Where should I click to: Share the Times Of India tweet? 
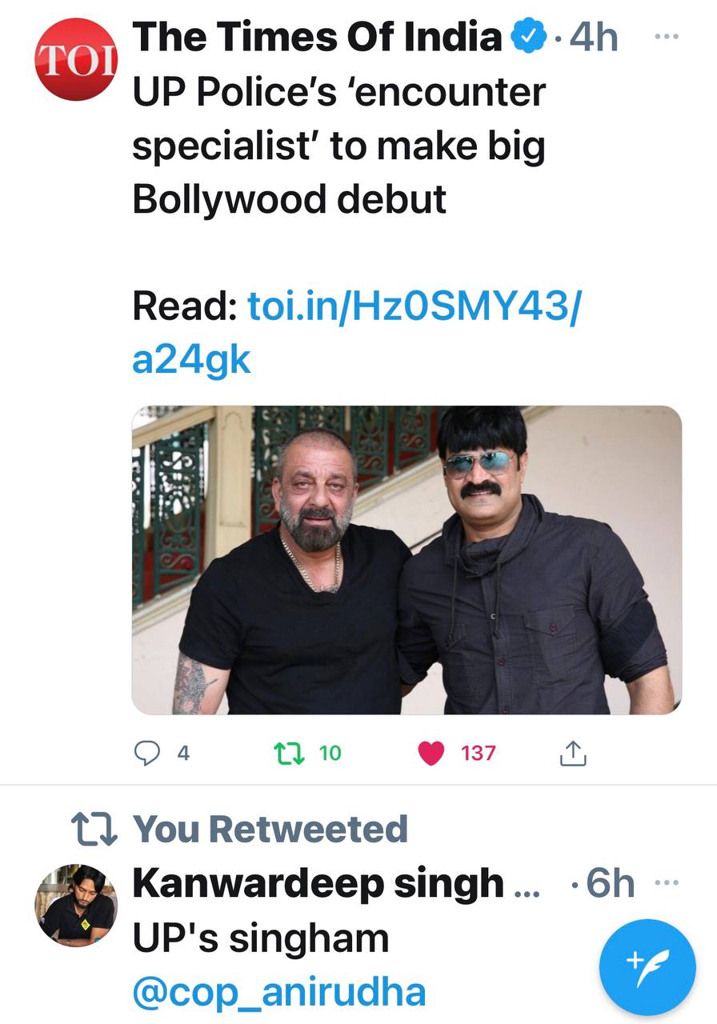coord(573,753)
